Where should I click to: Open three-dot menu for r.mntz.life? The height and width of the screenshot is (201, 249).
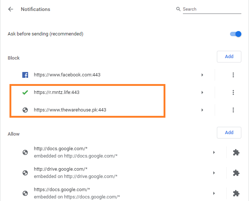pyautogui.click(x=233, y=92)
